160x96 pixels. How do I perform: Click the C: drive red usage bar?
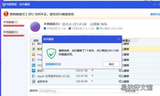point(14,25)
